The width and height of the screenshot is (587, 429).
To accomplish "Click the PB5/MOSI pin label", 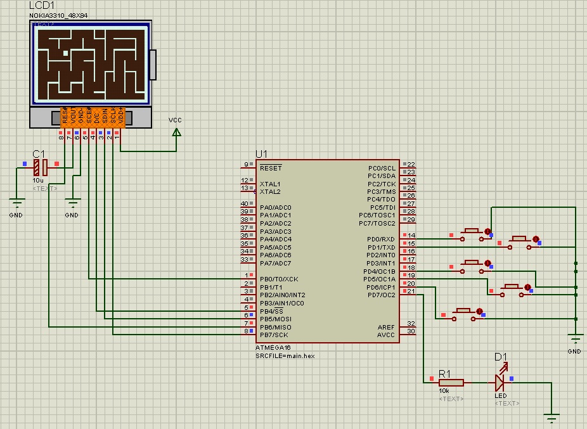I will pos(276,319).
